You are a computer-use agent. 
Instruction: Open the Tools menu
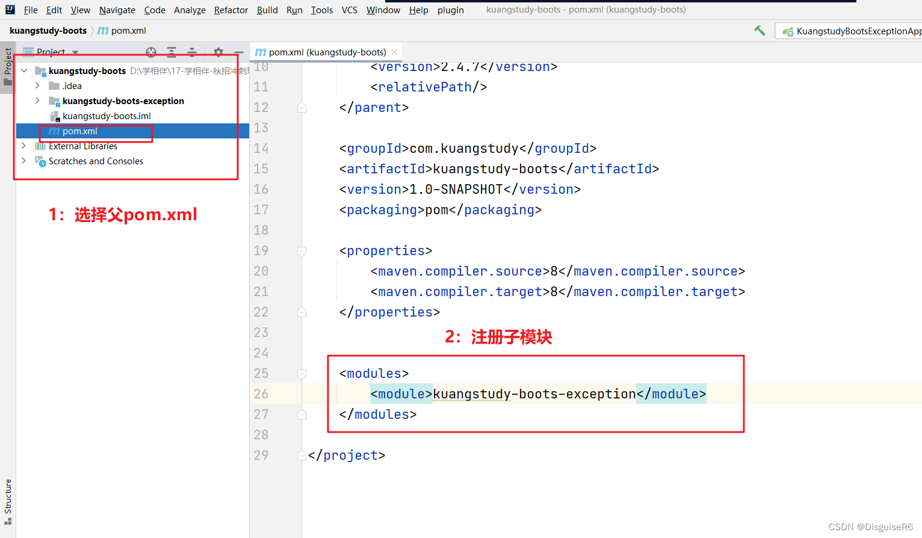point(322,10)
